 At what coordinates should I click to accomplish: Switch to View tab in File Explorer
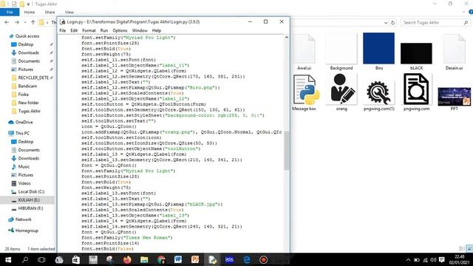pyautogui.click(x=69, y=12)
